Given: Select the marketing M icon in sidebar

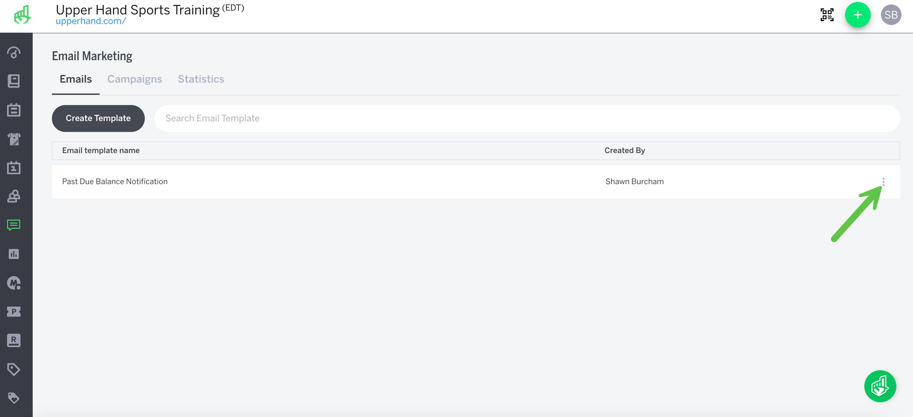Looking at the screenshot, I should 14,283.
